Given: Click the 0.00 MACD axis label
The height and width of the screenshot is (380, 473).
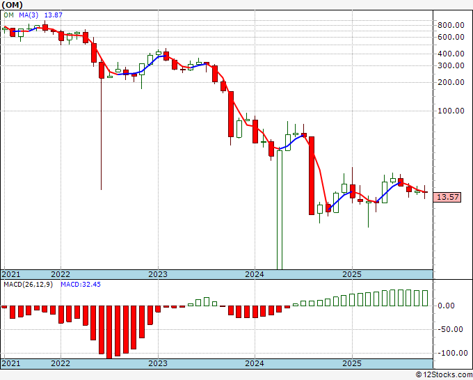Looking at the screenshot, I should 446,306.
